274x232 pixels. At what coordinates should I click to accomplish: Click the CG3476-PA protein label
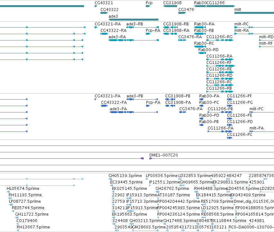(x=191, y=109)
